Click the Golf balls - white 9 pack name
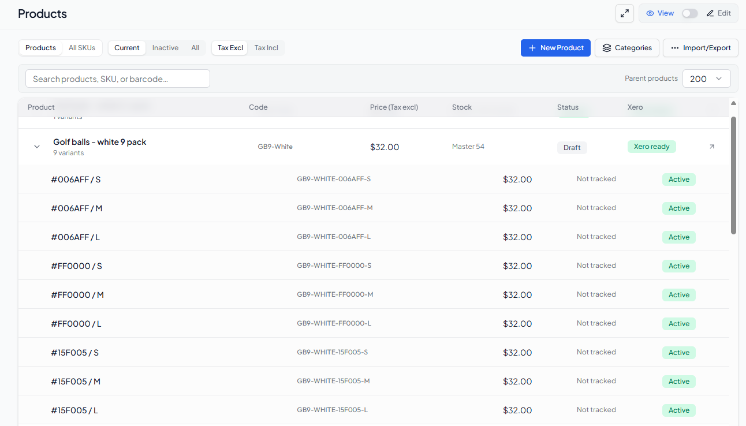This screenshot has height=426, width=746. (100, 142)
